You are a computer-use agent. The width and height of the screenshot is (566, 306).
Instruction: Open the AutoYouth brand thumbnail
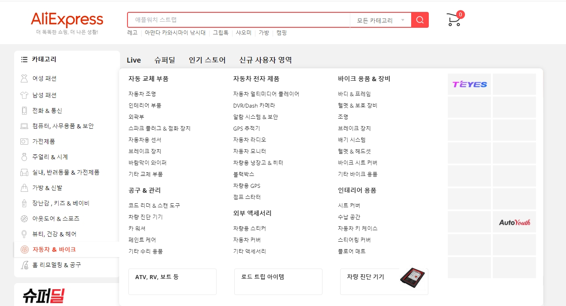pos(514,222)
